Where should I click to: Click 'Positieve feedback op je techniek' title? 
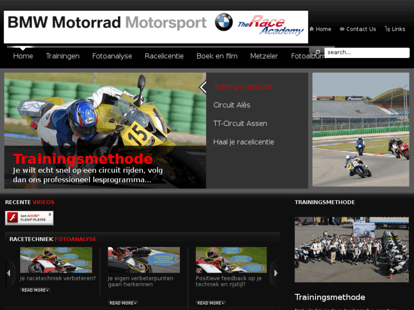coord(229,281)
